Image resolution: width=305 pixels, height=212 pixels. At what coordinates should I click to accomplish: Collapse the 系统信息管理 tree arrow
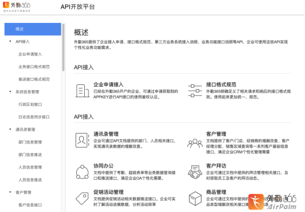click(x=10, y=91)
